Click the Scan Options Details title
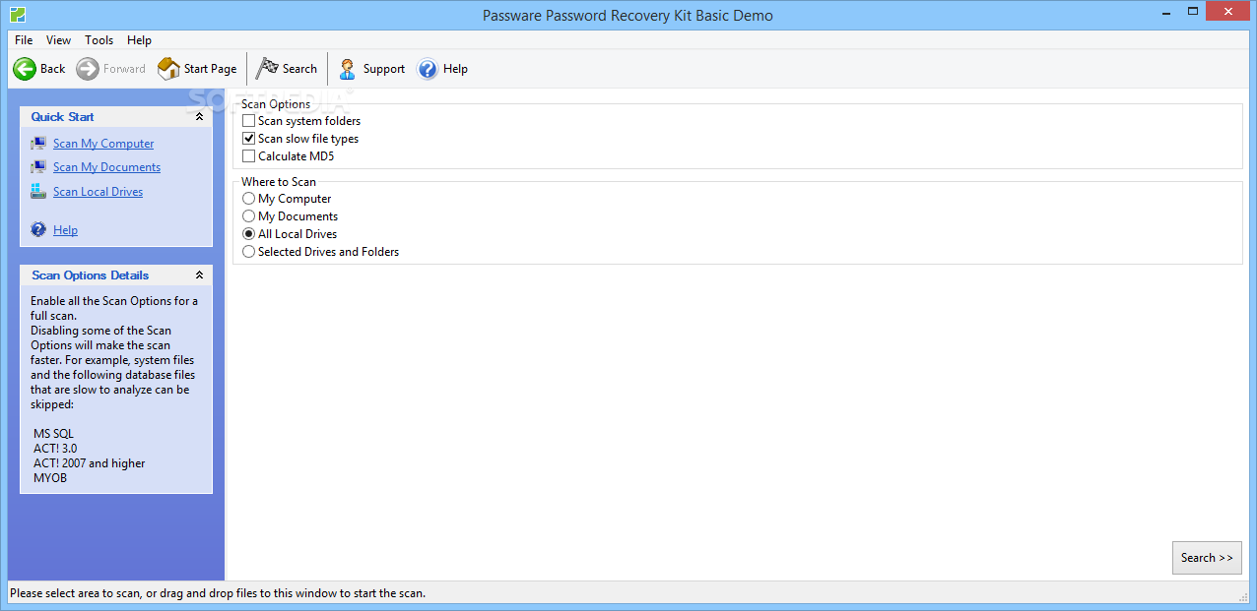 [91, 275]
